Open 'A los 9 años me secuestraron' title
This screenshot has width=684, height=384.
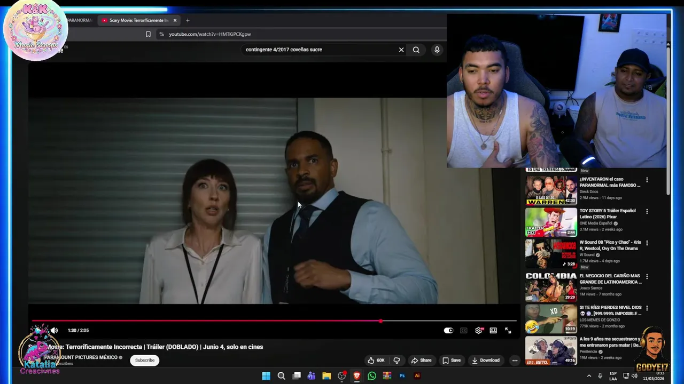coord(610,342)
